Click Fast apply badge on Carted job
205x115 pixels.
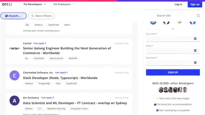click(x=40, y=43)
